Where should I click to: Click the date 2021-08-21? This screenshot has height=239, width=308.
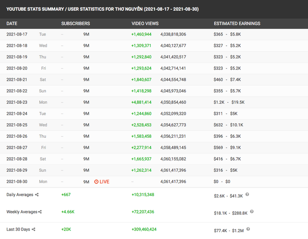click(x=17, y=80)
